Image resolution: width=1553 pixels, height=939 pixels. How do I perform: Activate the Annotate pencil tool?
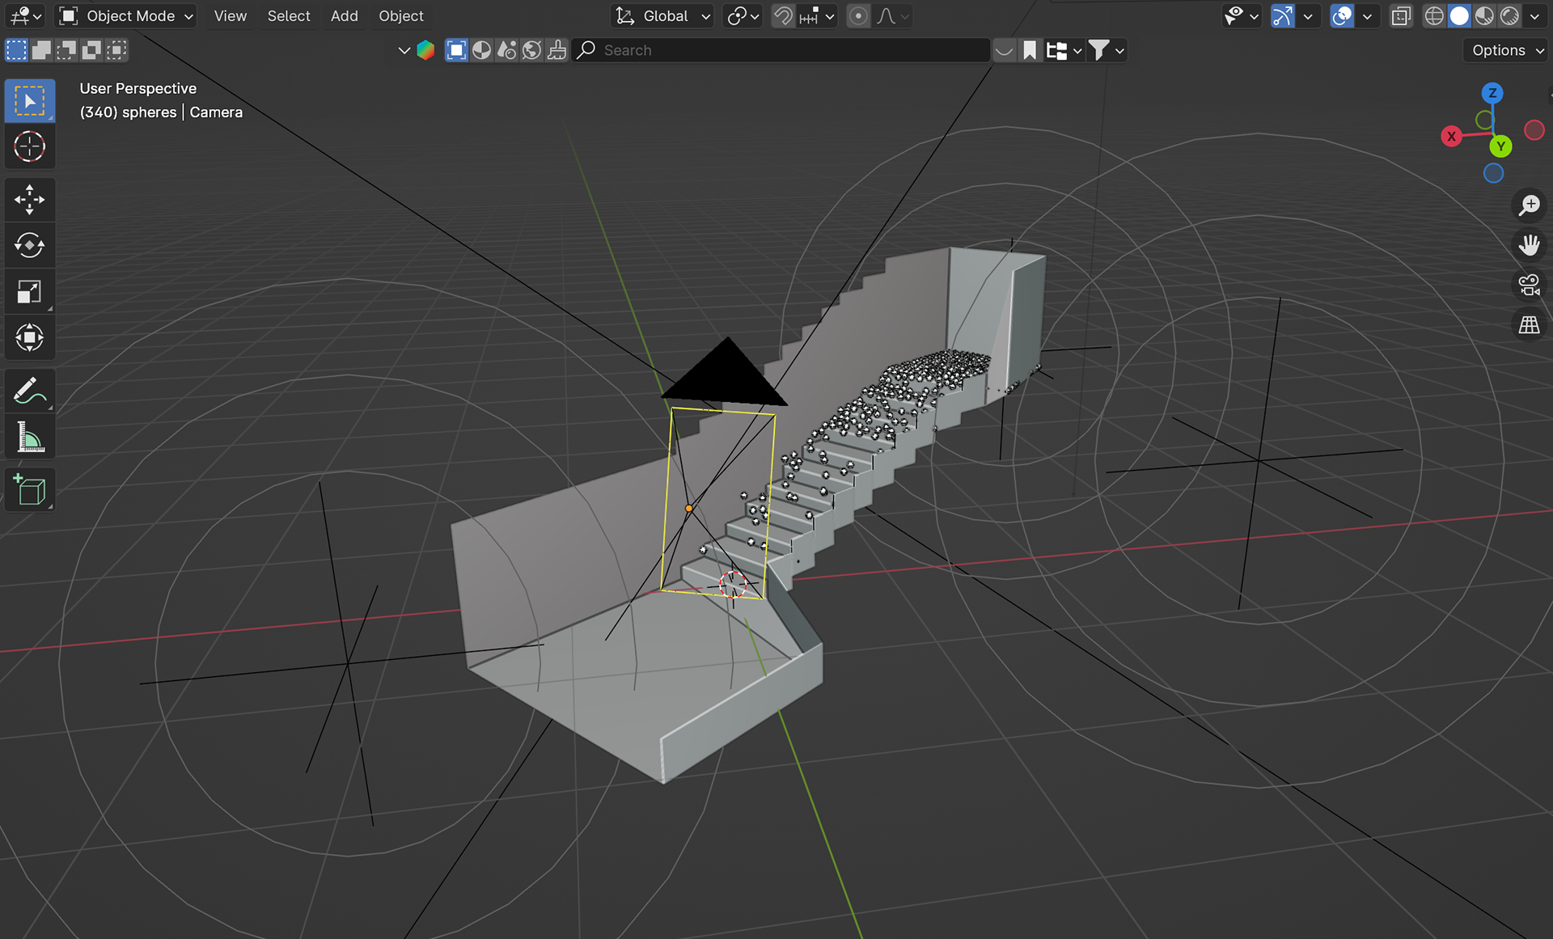30,392
